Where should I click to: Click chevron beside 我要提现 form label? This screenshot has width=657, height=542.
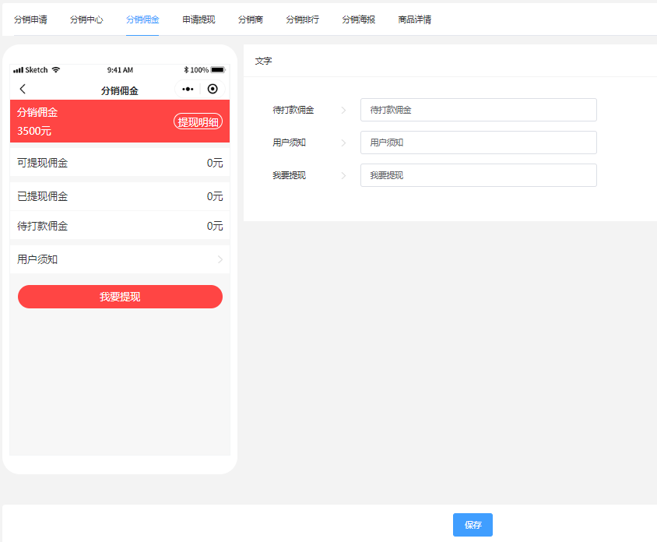[x=343, y=175]
